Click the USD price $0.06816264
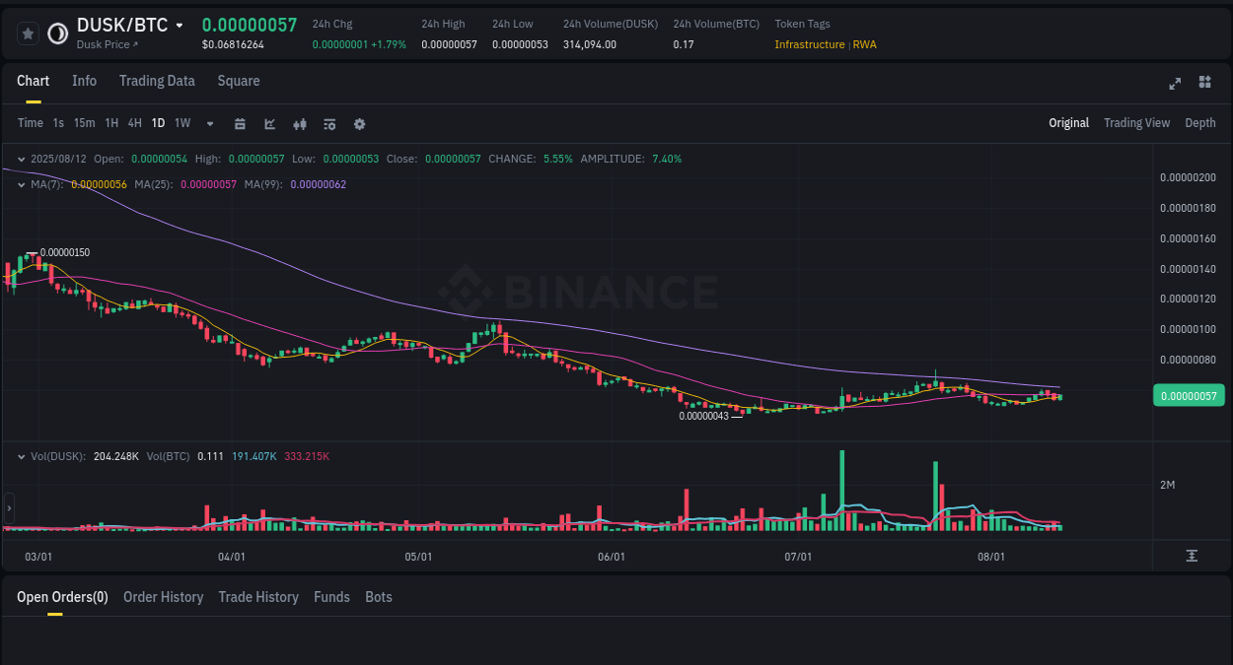The width and height of the screenshot is (1233, 665). pyautogui.click(x=233, y=44)
